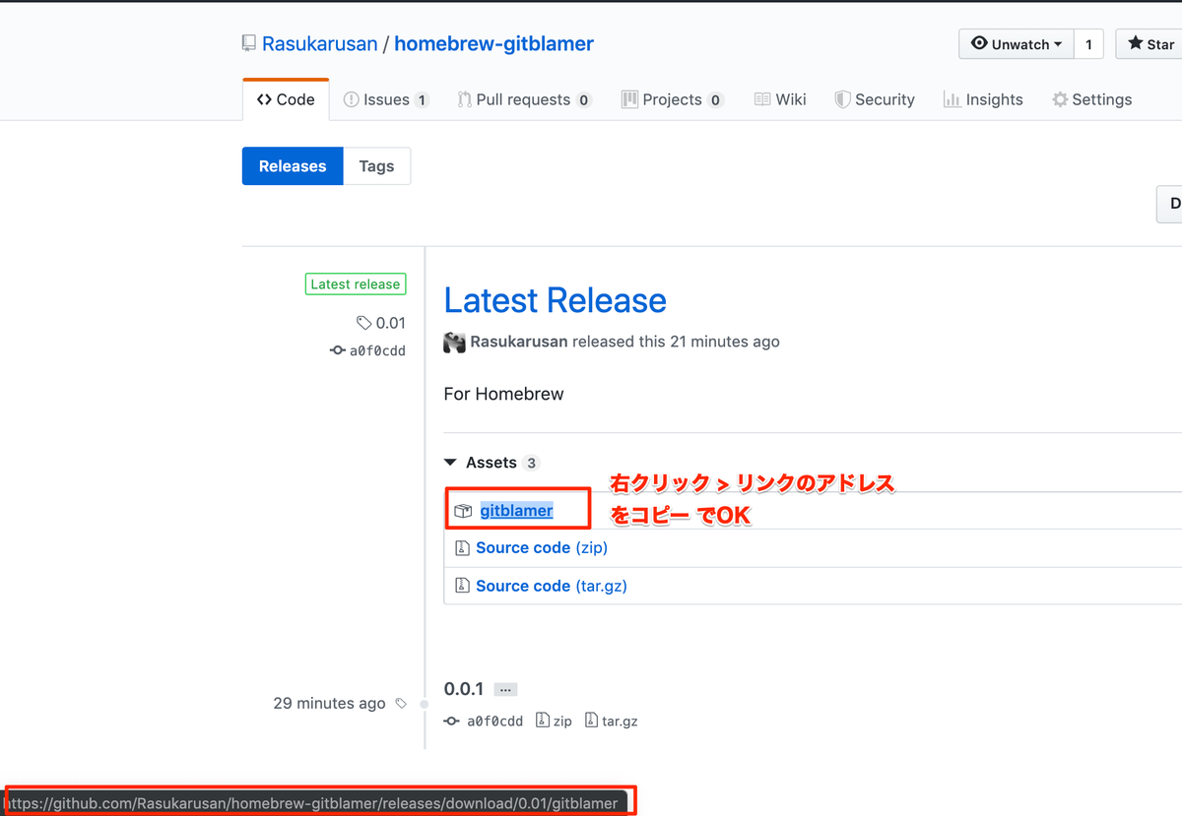This screenshot has width=1182, height=816.
Task: Click the watcher count showing 1
Action: (1088, 43)
